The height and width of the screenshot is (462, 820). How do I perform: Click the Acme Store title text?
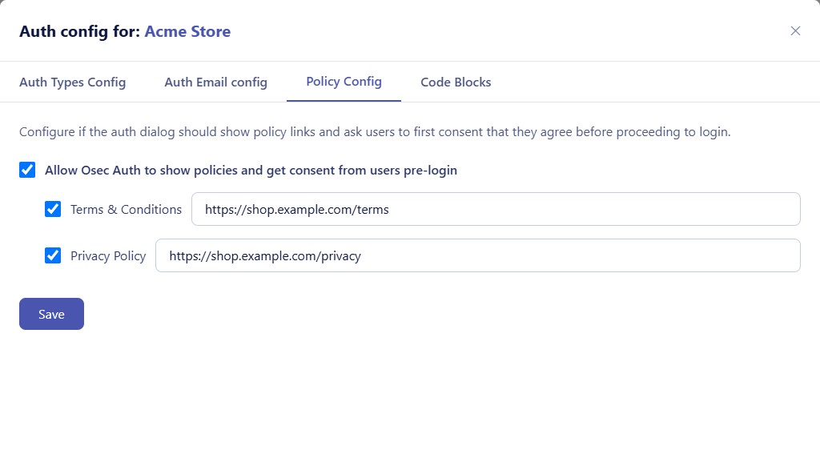click(187, 31)
